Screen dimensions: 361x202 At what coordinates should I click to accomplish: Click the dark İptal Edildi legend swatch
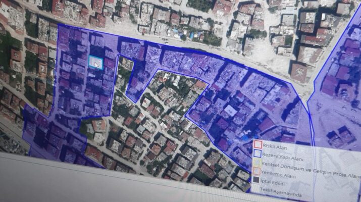pyautogui.click(x=256, y=180)
